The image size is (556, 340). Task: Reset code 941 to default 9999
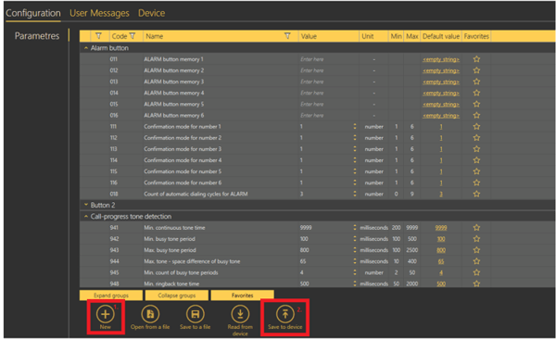tap(441, 228)
